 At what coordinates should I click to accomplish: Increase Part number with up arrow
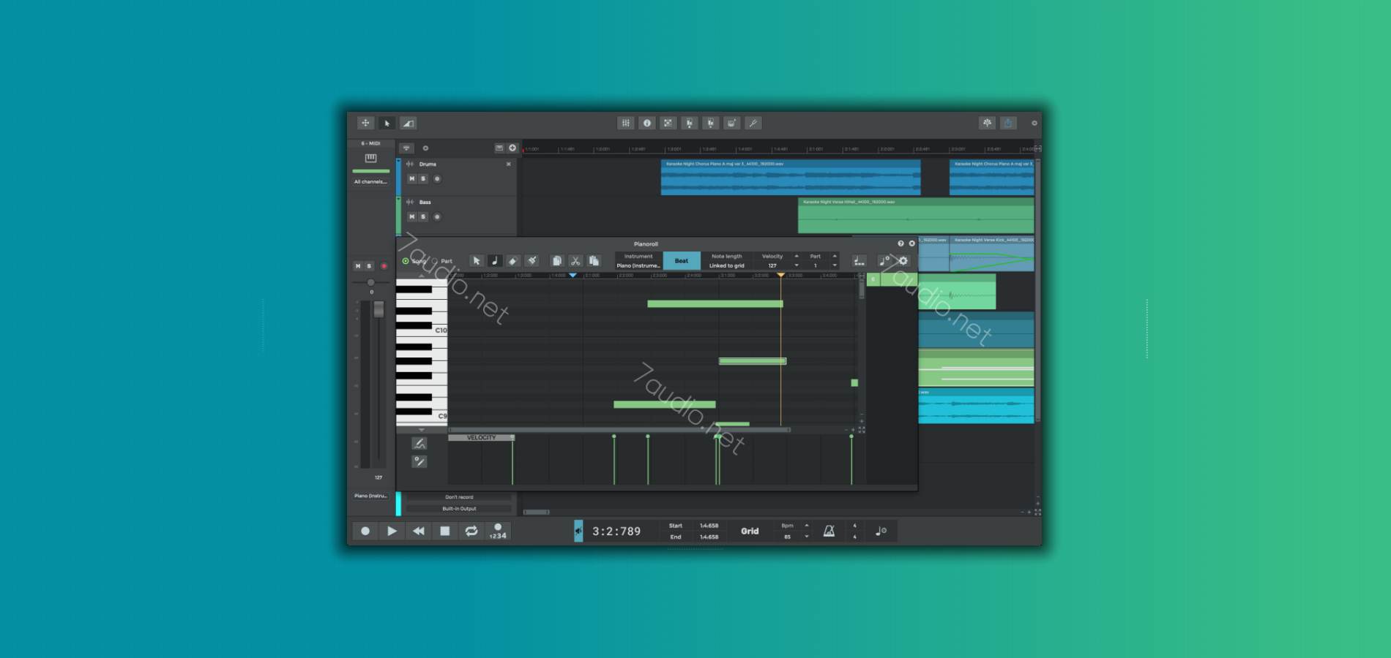click(835, 256)
